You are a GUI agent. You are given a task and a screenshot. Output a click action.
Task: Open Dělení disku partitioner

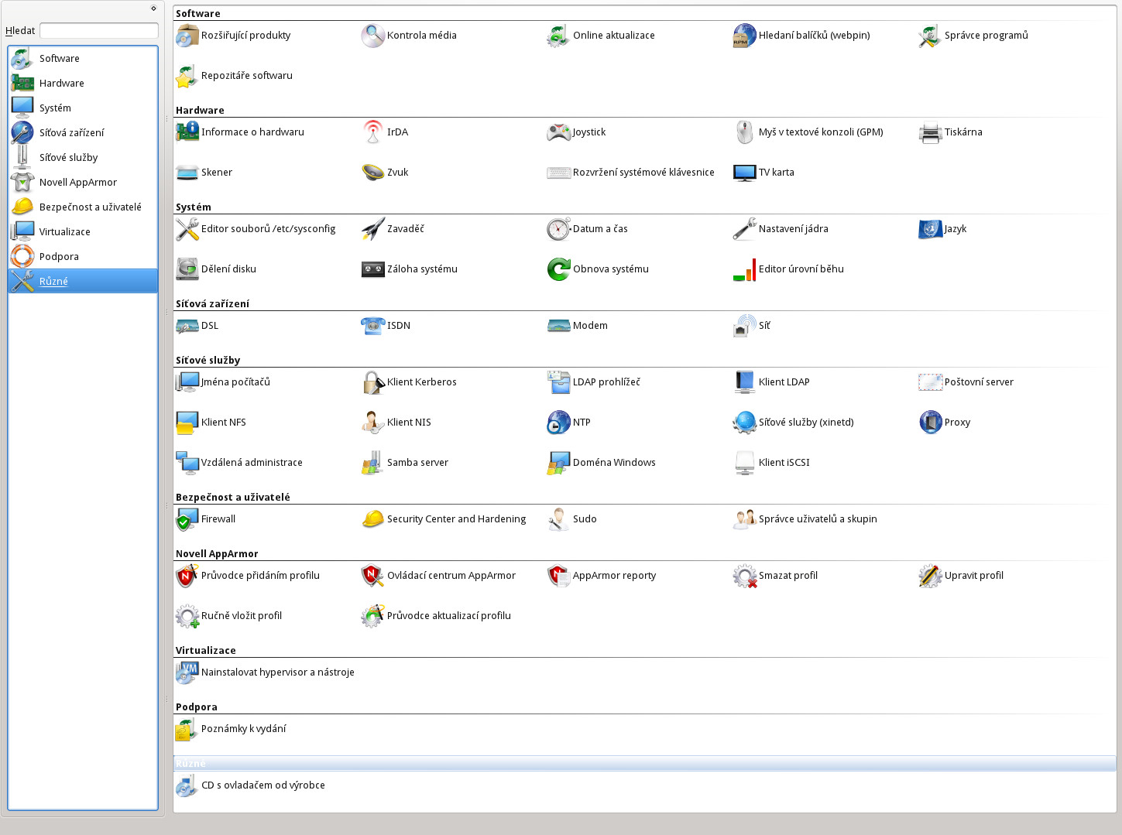coord(187,269)
